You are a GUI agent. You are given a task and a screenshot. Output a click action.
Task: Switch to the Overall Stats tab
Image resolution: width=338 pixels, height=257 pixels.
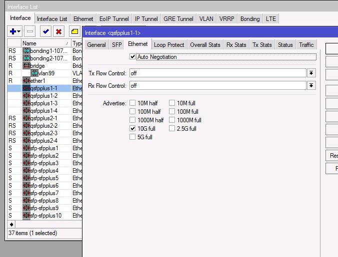tap(205, 45)
